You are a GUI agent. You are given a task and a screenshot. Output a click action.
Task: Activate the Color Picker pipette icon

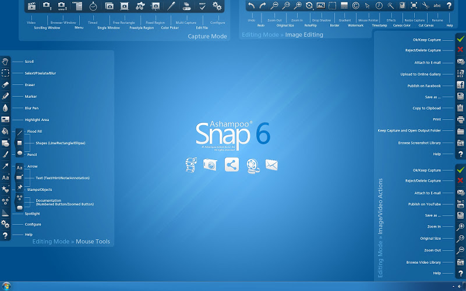coord(171,6)
